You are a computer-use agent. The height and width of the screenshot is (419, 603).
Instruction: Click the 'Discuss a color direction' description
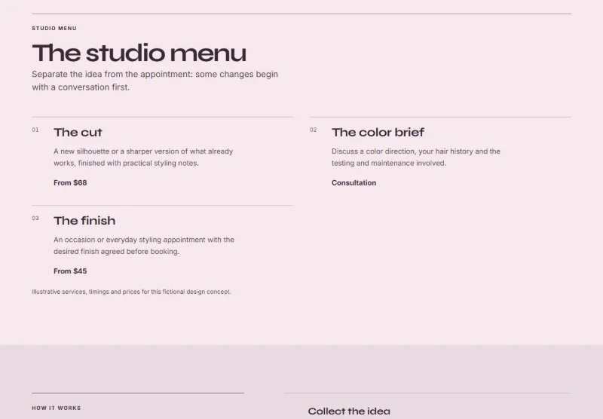[416, 158]
